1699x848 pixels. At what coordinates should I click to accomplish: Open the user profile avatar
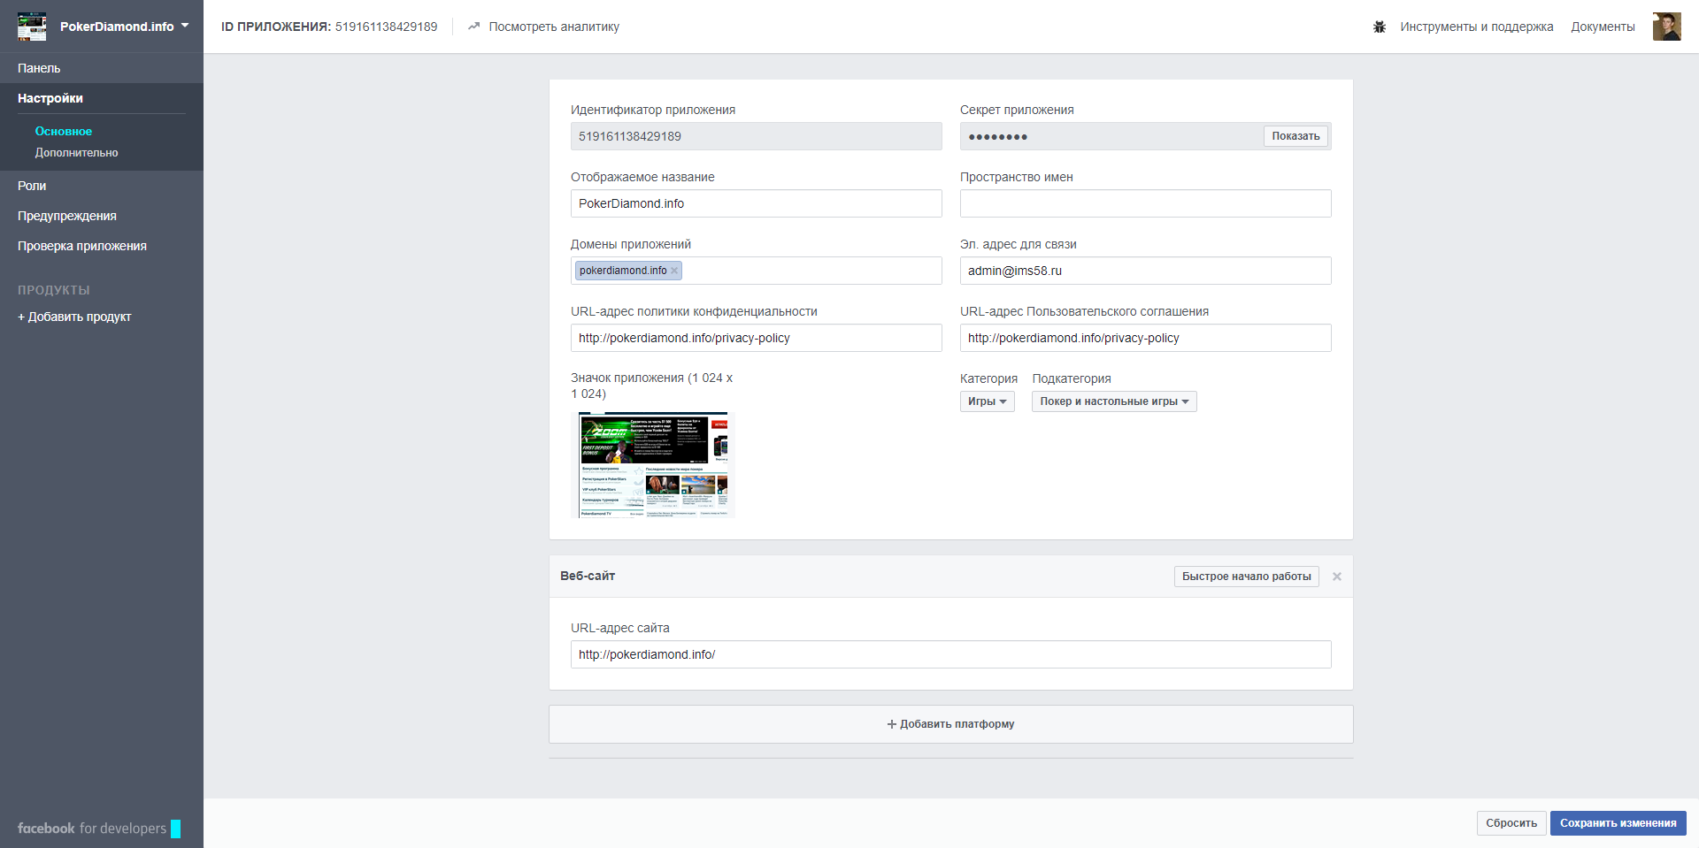point(1666,27)
